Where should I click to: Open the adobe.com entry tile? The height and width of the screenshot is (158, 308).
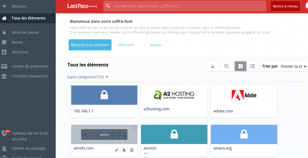pos(244,101)
